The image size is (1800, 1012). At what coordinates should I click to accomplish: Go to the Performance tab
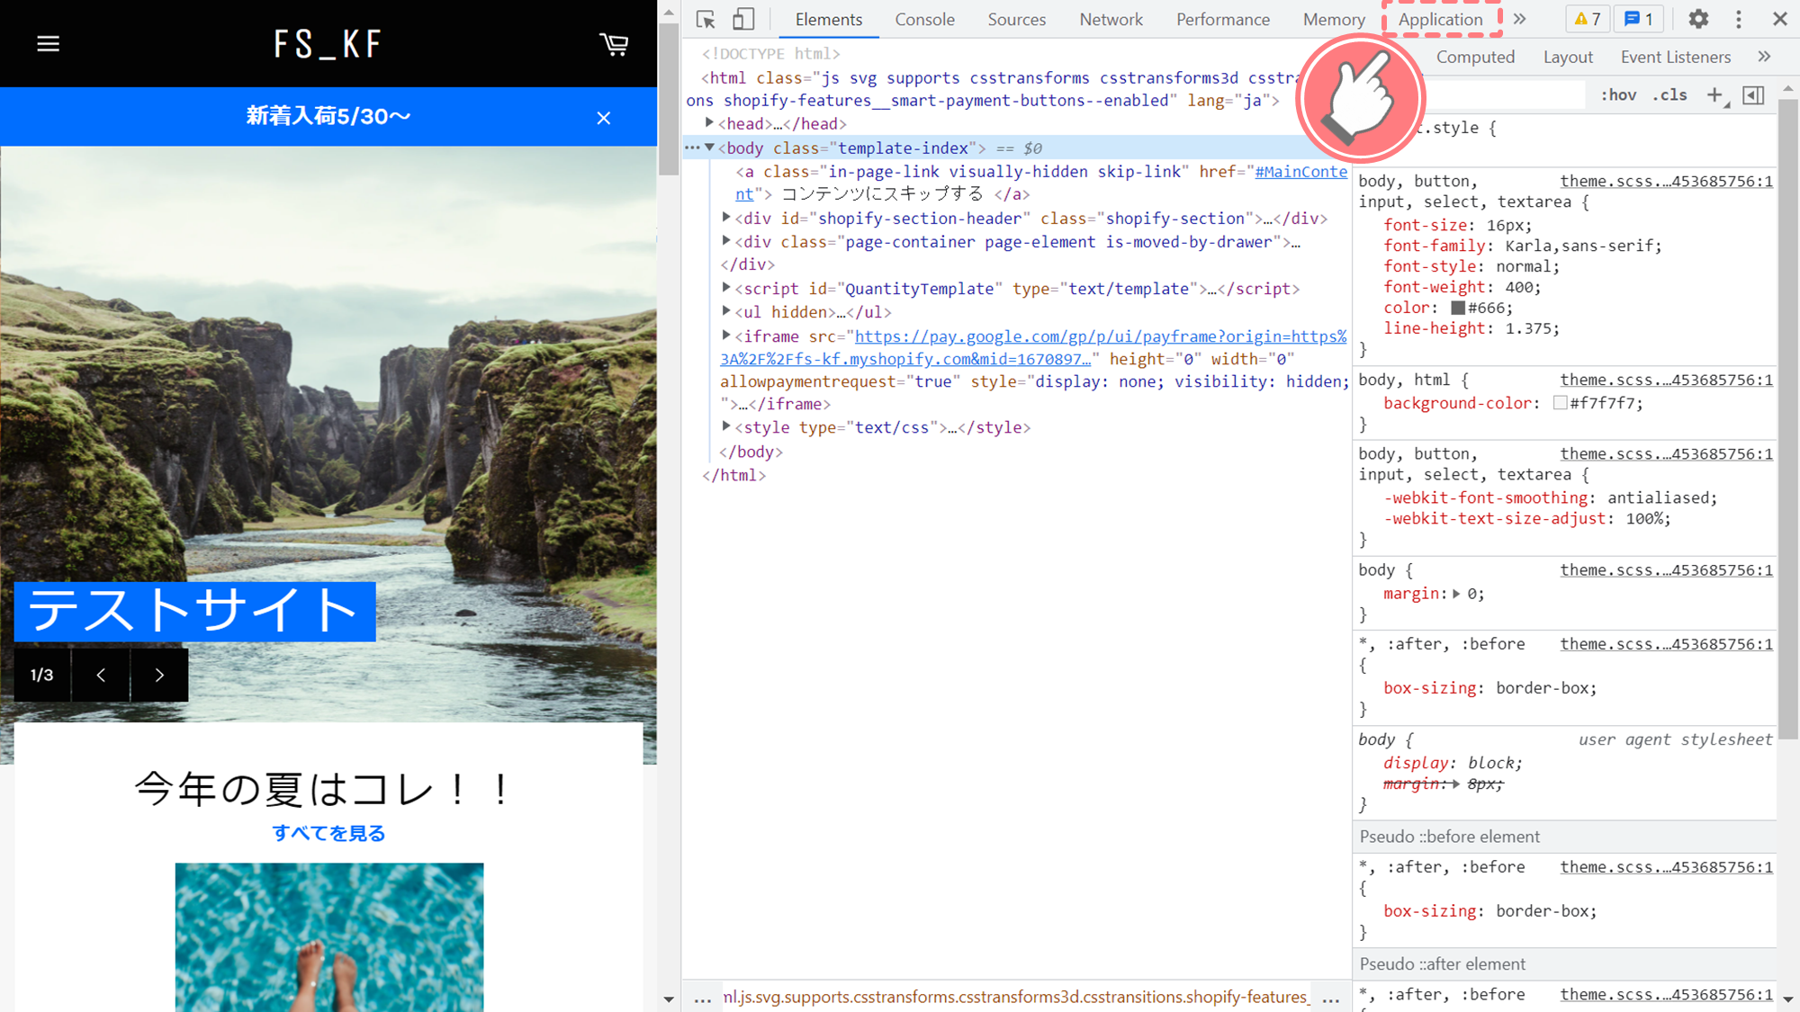(1222, 19)
